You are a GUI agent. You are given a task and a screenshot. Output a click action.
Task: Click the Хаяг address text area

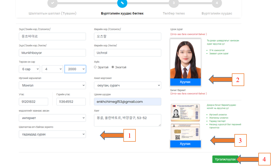pyautogui.click(x=127, y=120)
